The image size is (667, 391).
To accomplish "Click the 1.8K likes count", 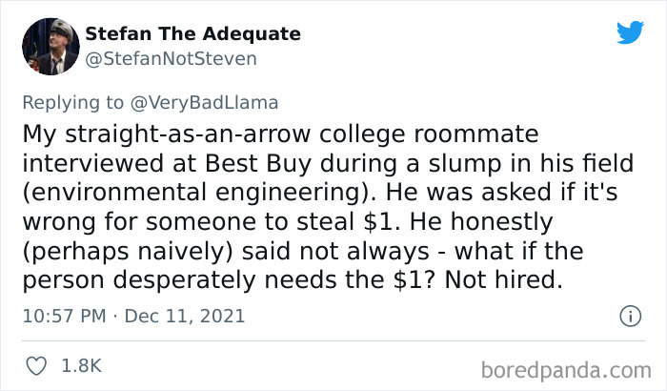I will click(x=81, y=366).
